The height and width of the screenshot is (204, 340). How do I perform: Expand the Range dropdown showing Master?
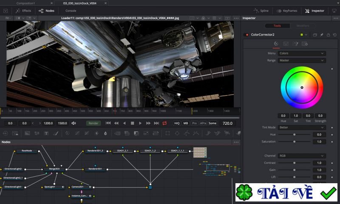click(x=302, y=60)
